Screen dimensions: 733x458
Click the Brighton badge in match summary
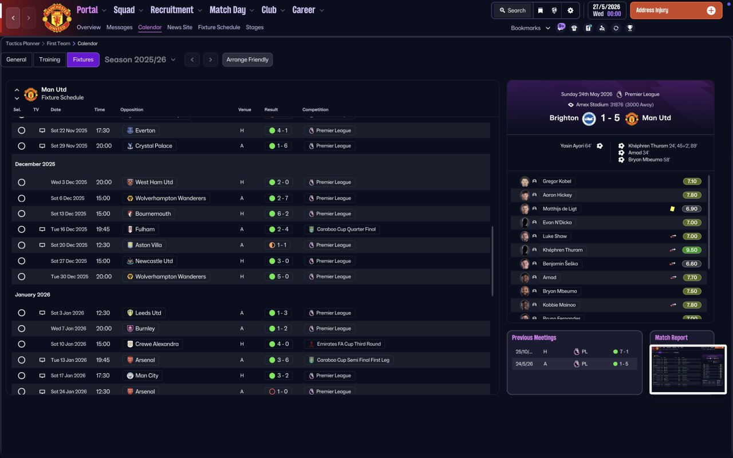click(589, 119)
